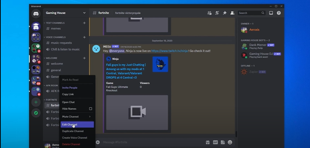Expand Mute Channel submenu arrow
This screenshot has width=310, height=148.
90,117
